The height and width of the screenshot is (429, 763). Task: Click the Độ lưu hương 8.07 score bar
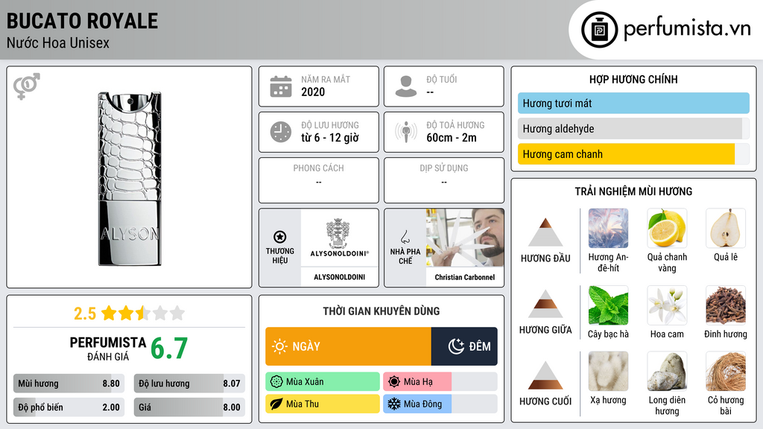point(189,384)
